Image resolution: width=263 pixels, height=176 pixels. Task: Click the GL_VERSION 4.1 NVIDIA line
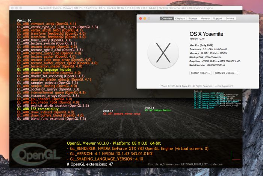click(x=110, y=154)
